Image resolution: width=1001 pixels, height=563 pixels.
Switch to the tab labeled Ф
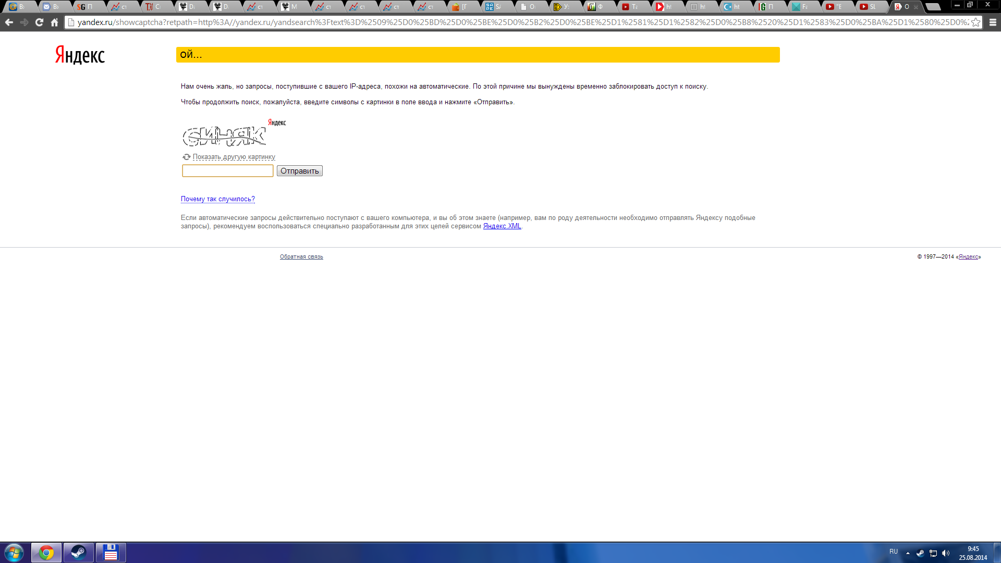click(596, 7)
